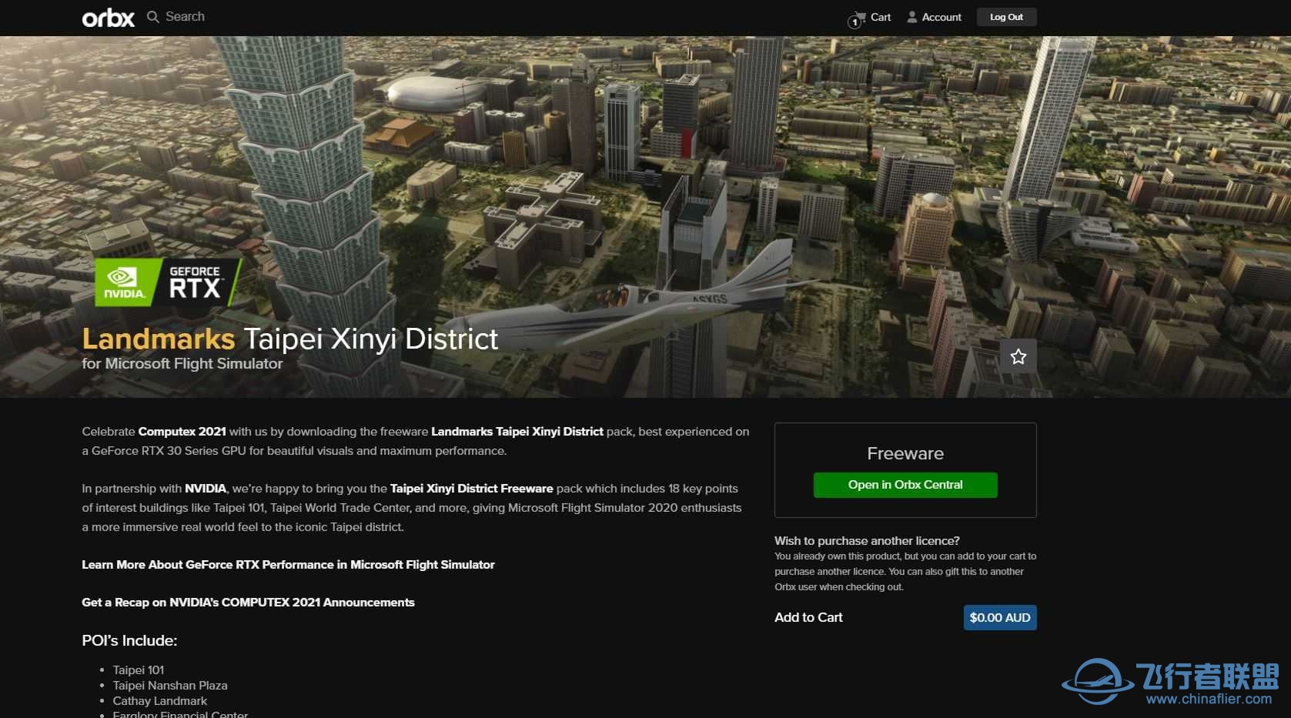This screenshot has height=718, width=1291.
Task: Click the Log Out button
Action: tap(1006, 17)
